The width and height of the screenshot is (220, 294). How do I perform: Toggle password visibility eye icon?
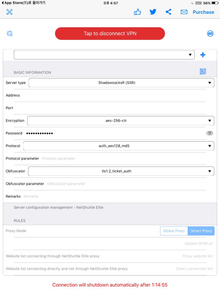(209, 133)
